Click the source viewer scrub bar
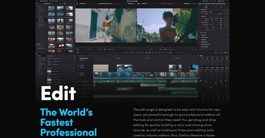The height and width of the screenshot is (138, 265). pos(106,47)
